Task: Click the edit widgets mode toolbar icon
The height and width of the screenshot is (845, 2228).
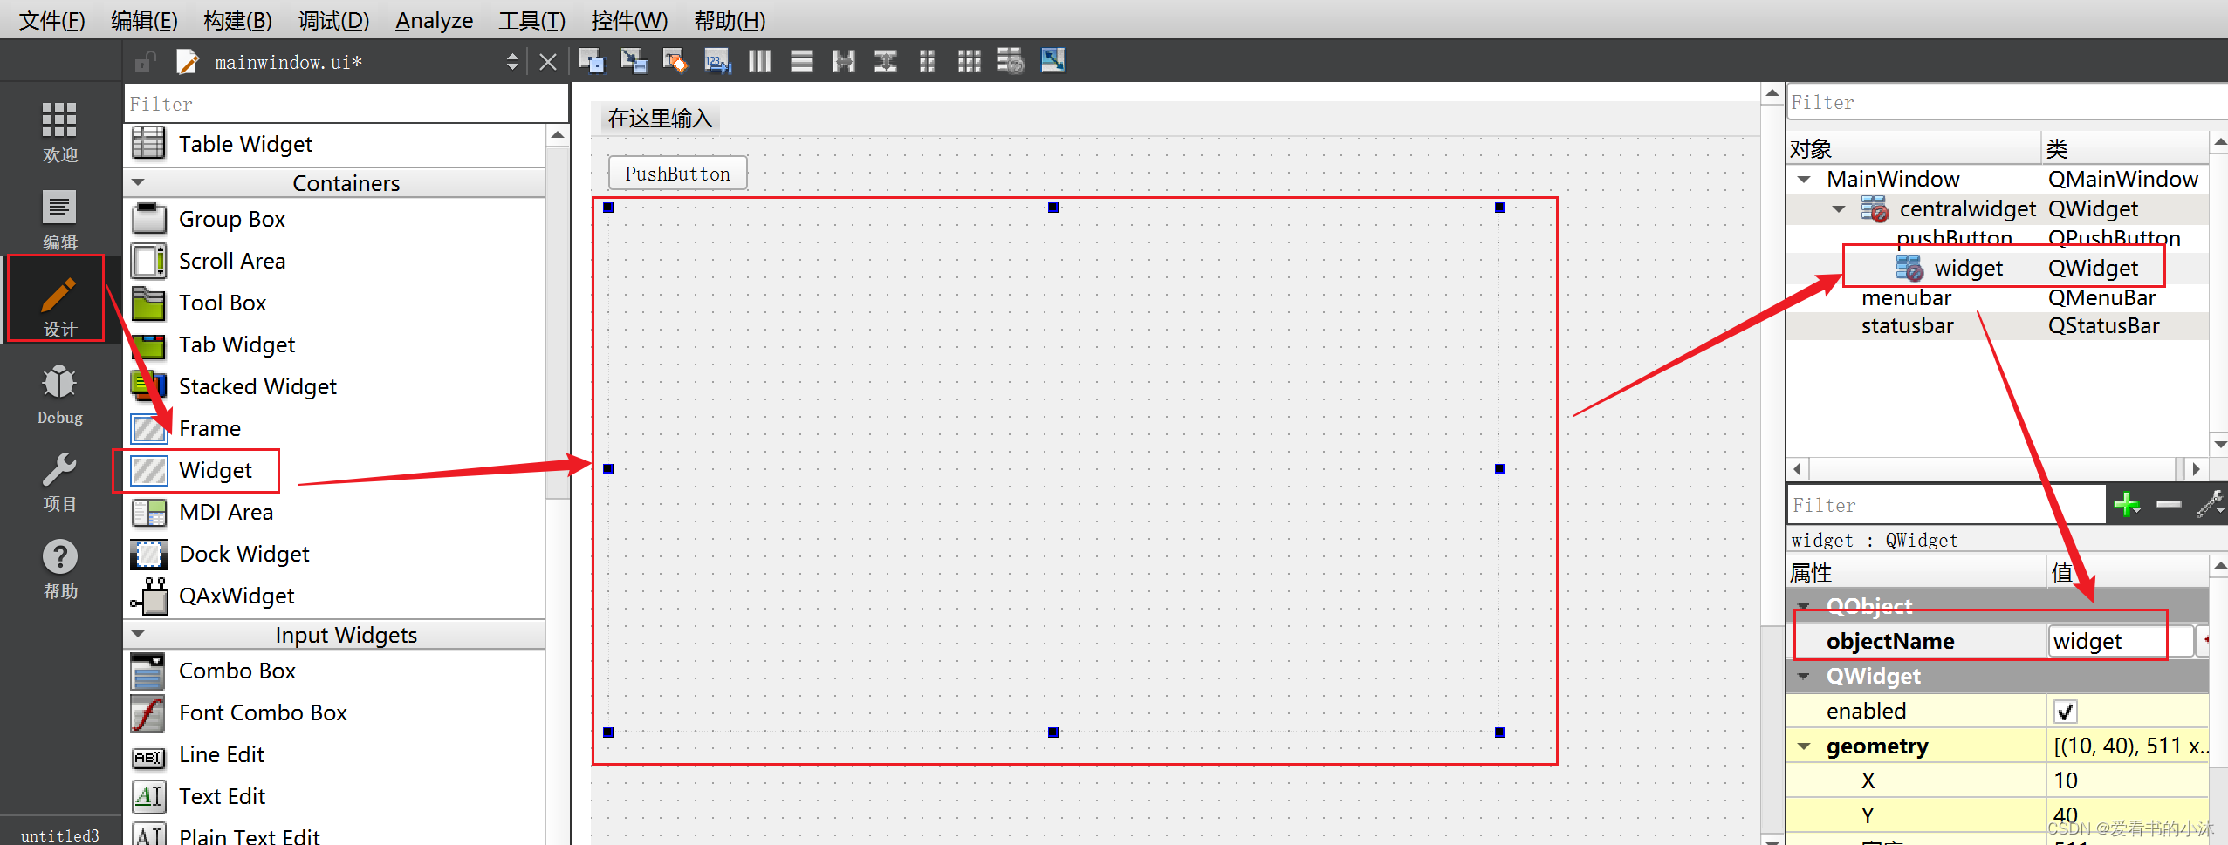Action: (x=592, y=61)
